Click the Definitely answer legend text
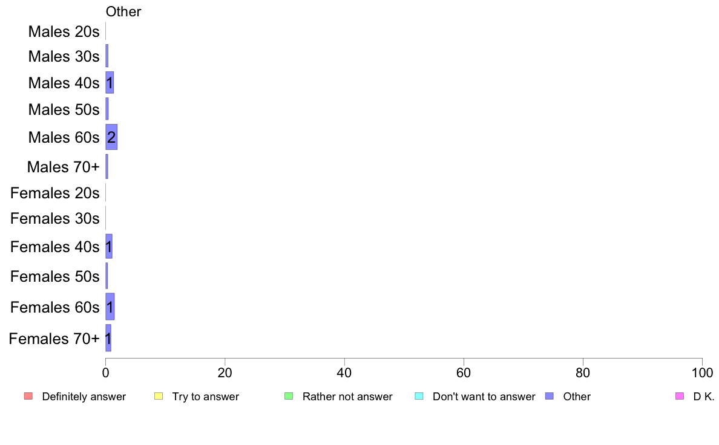 [x=84, y=397]
